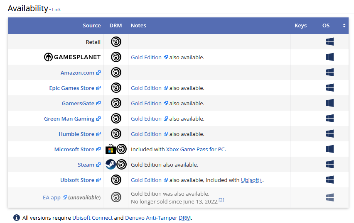Open Gold Edition link in Green Man Gaming row

(149, 119)
